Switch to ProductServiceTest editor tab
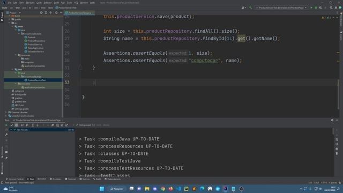Image resolution: width=343 pixels, height=193 pixels. [79, 13]
